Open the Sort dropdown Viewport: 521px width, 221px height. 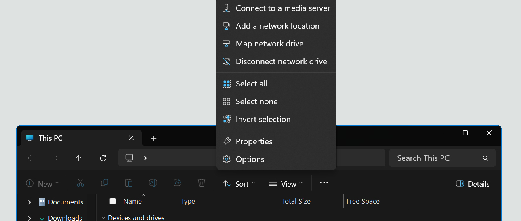(x=239, y=183)
